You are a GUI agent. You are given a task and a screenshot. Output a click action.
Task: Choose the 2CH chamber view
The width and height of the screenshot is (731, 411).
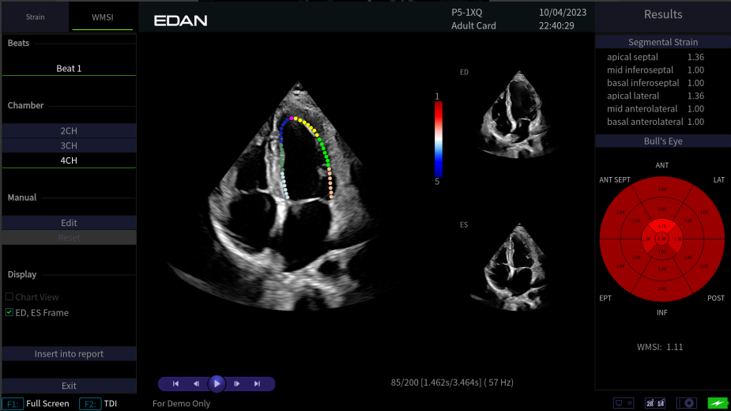pyautogui.click(x=69, y=130)
